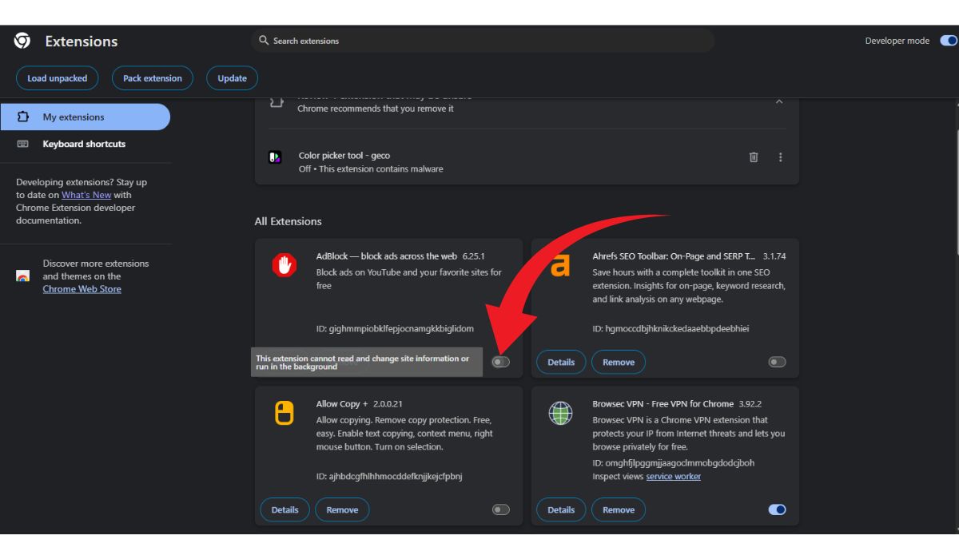
Task: Click 'Off • This extension contains malware' text
Action: click(371, 168)
